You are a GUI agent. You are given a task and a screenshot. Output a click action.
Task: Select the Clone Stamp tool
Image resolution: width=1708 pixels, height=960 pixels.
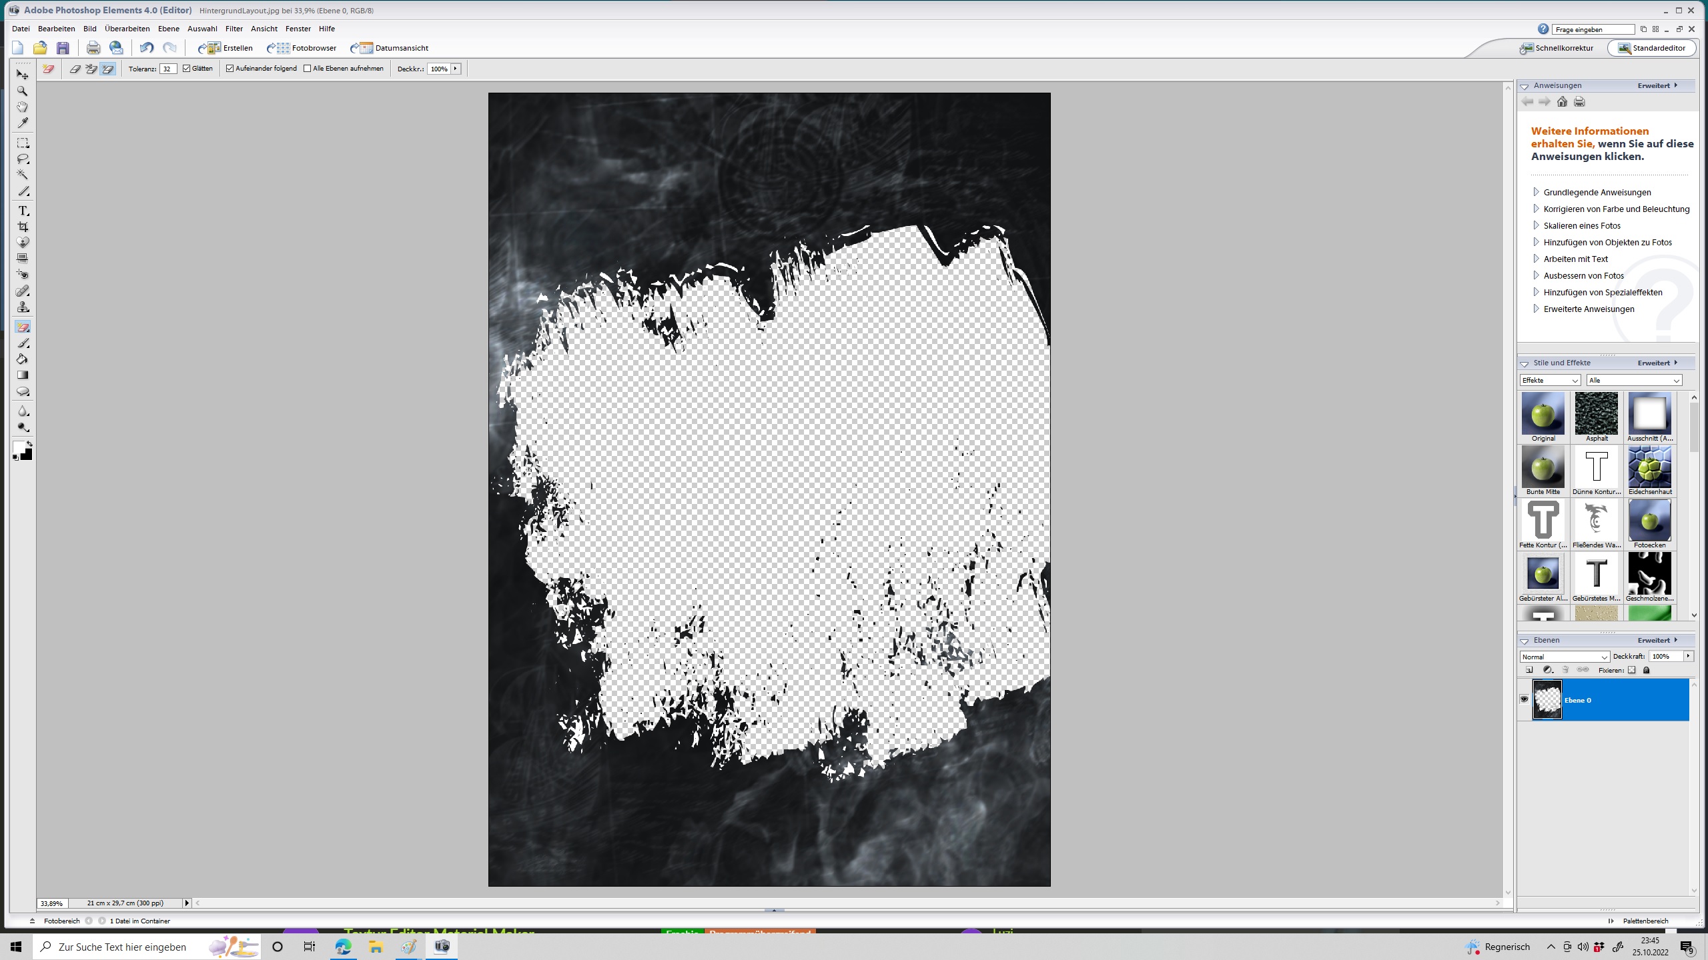[x=23, y=307]
